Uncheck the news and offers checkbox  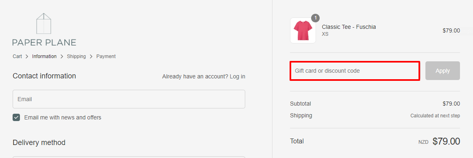point(16,117)
